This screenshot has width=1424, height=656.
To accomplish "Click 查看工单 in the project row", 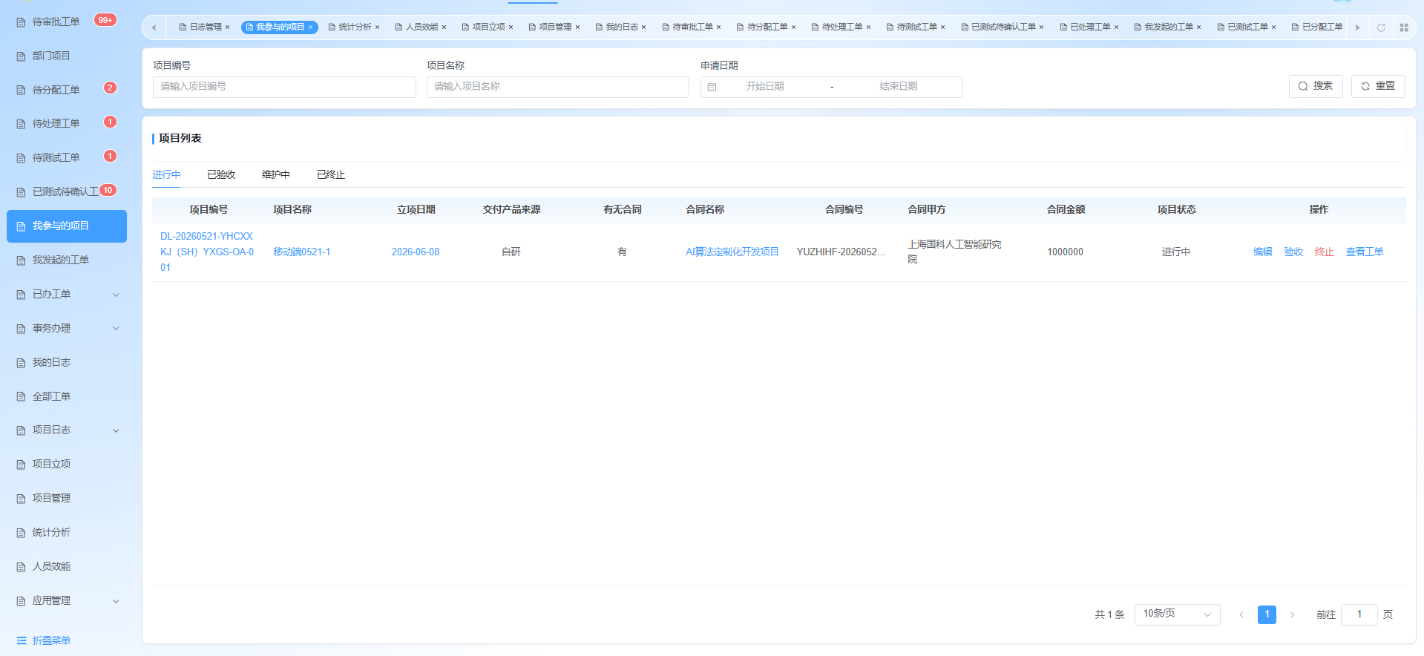I will [1365, 252].
